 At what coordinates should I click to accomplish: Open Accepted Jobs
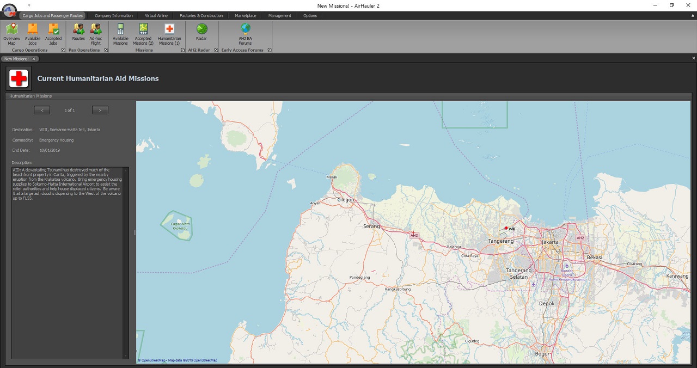(x=53, y=35)
